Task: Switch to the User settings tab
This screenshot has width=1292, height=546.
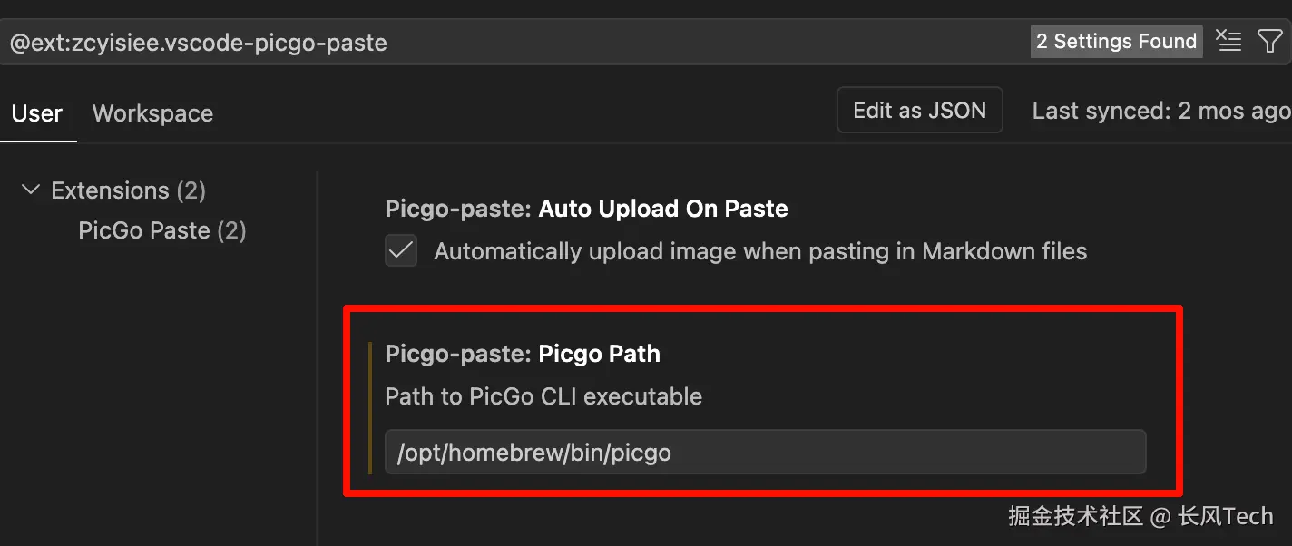Action: (37, 113)
